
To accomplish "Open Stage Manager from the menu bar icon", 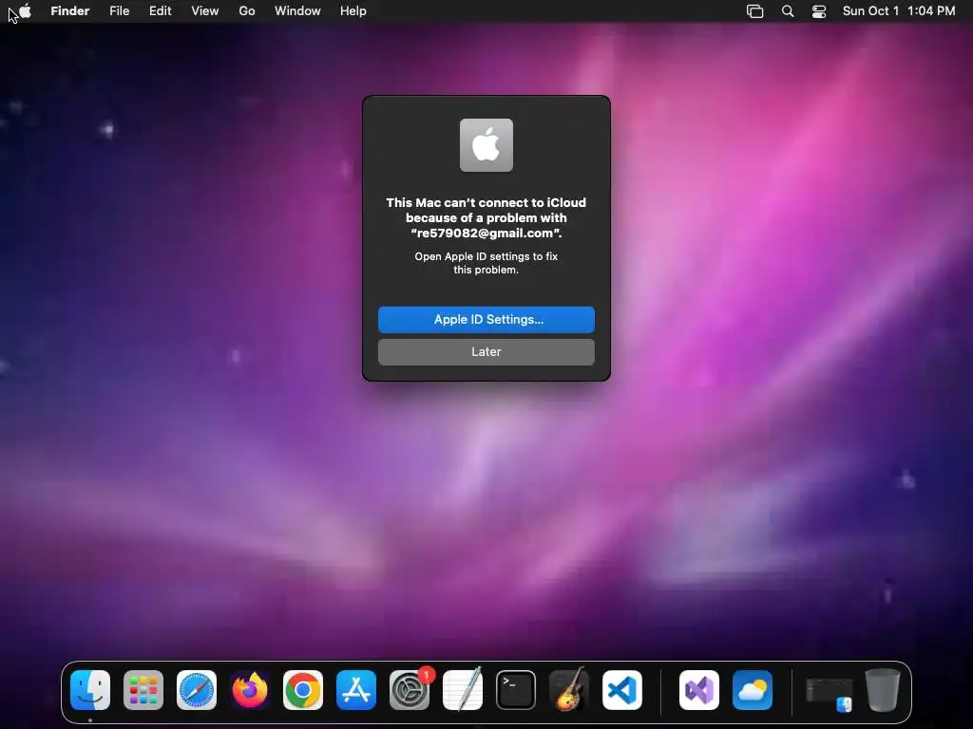I will 754,11.
